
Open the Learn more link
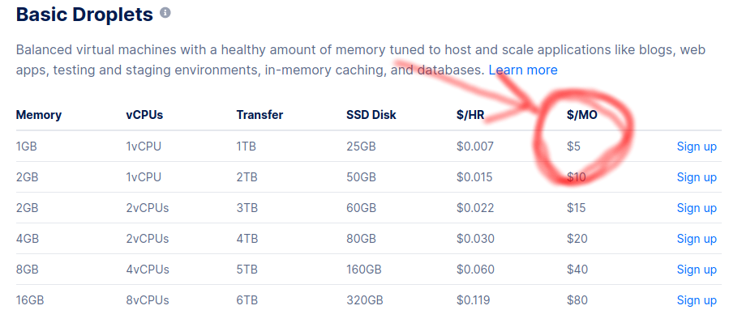point(522,70)
